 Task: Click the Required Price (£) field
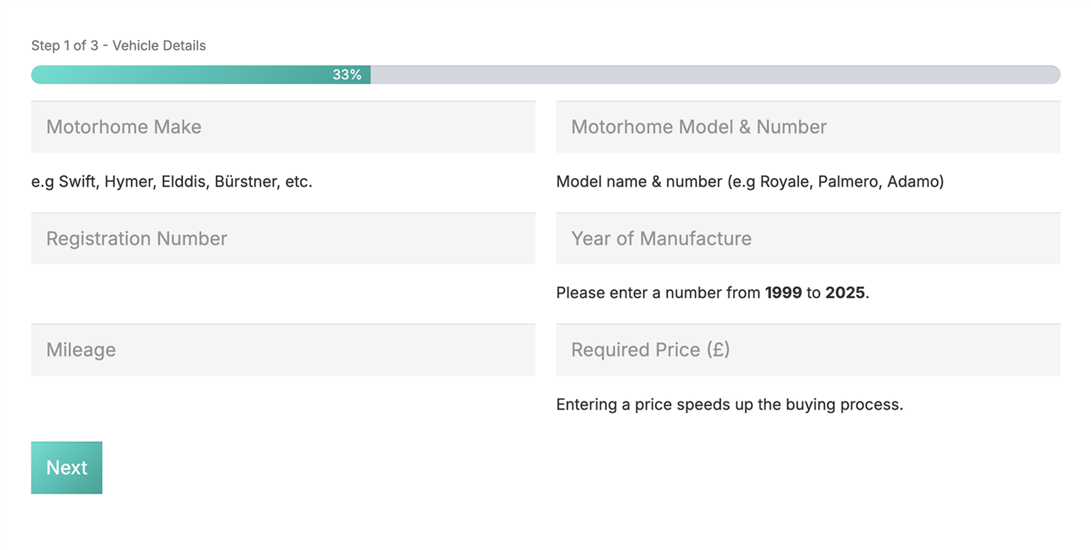pyautogui.click(x=808, y=350)
